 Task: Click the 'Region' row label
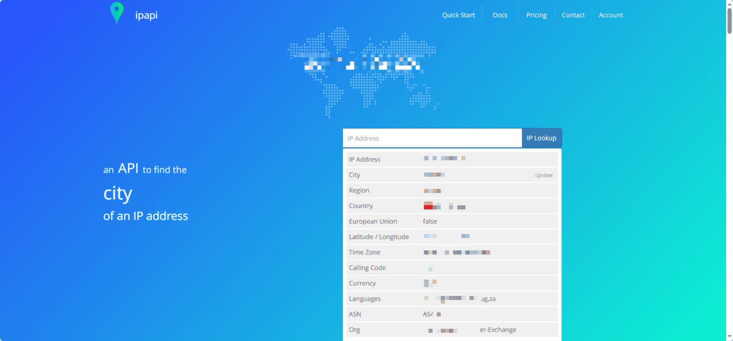click(x=359, y=191)
